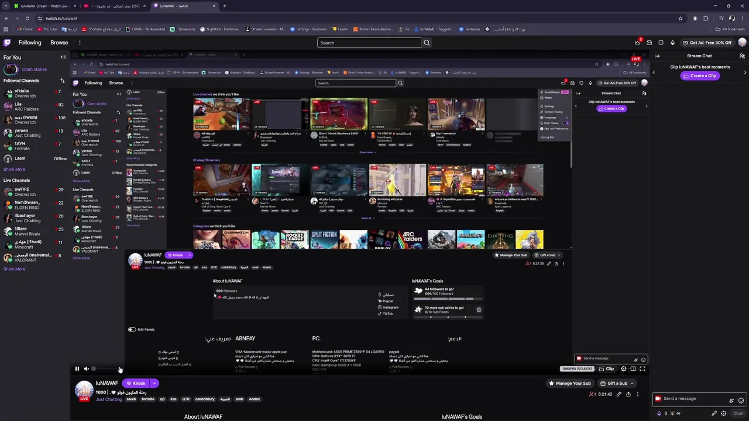Open yaraen Just Chatting channel

35,133
